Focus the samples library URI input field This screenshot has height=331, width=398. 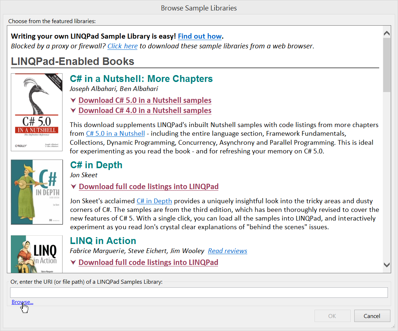coord(199,292)
